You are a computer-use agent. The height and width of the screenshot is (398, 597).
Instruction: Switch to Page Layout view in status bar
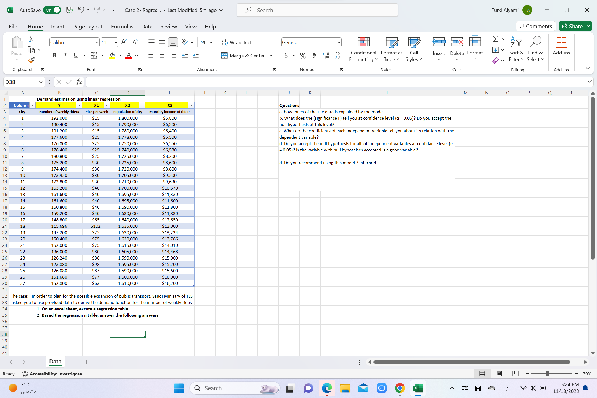[x=499, y=374]
